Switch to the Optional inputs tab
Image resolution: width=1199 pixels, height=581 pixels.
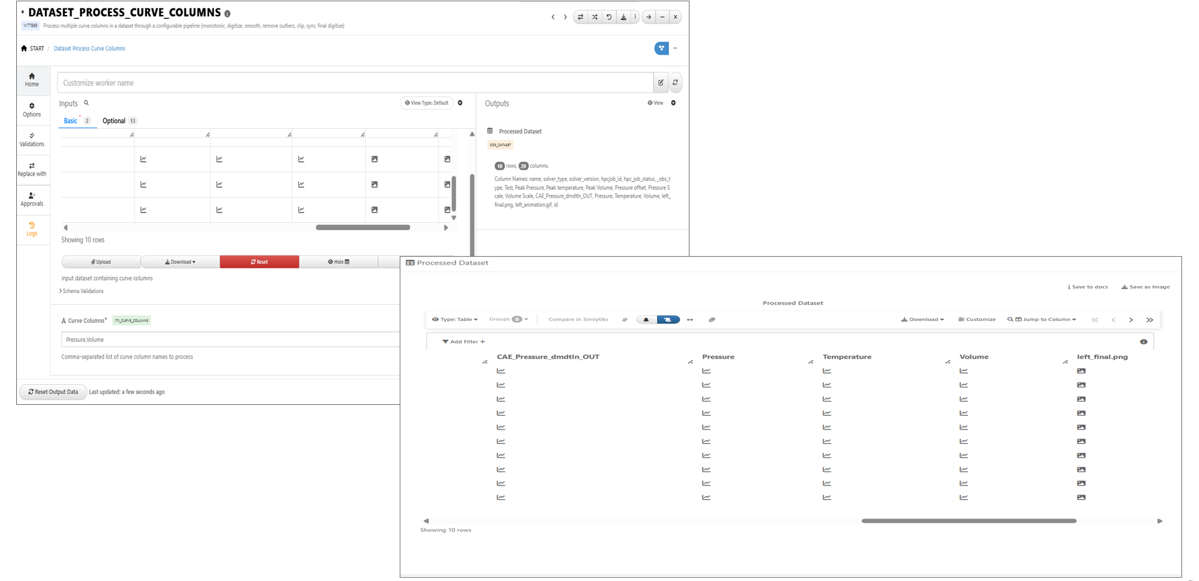click(x=114, y=121)
